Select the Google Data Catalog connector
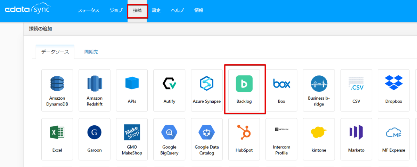This screenshot has height=167, width=417. pyautogui.click(x=207, y=139)
